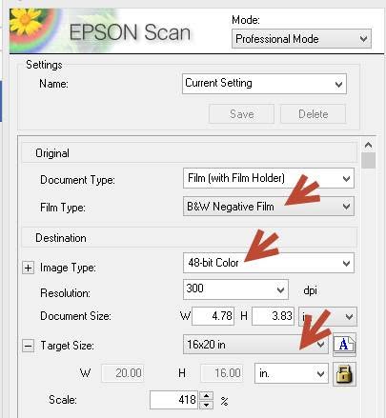Click the page orientation icon beside Target Size
This screenshot has width=386, height=418.
click(344, 345)
